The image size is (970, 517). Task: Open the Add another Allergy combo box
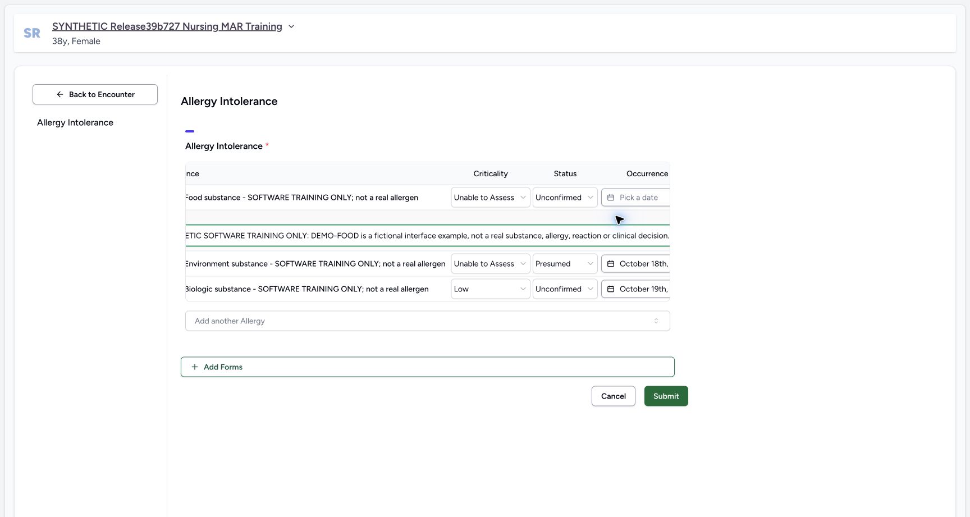click(428, 321)
